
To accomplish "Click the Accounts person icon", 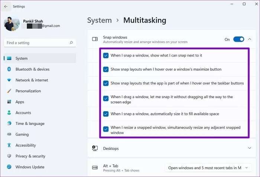I will point(9,113).
